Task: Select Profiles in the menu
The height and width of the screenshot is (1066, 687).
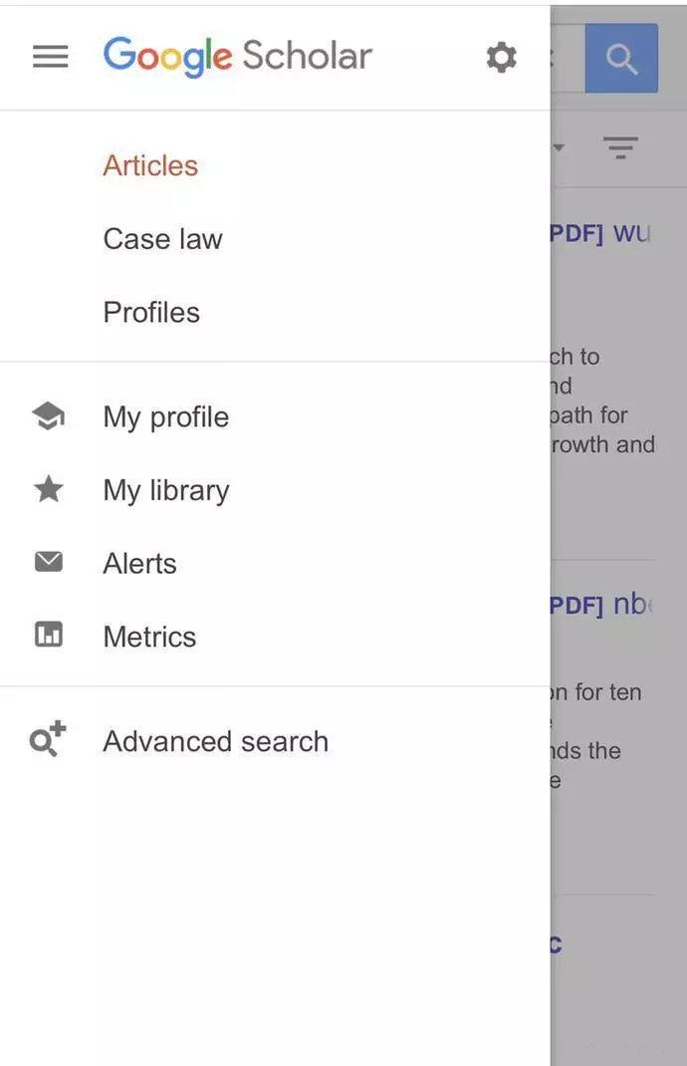Action: tap(151, 312)
